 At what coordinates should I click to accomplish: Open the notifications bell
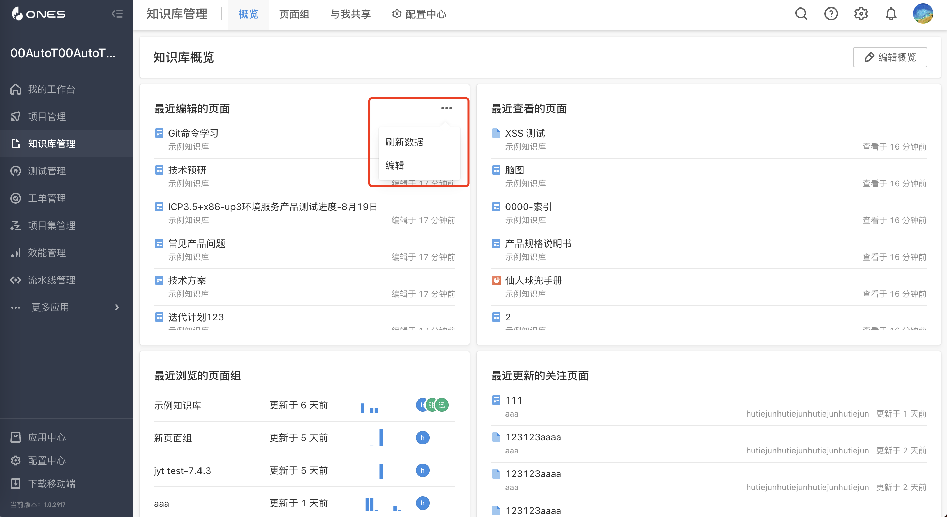891,14
